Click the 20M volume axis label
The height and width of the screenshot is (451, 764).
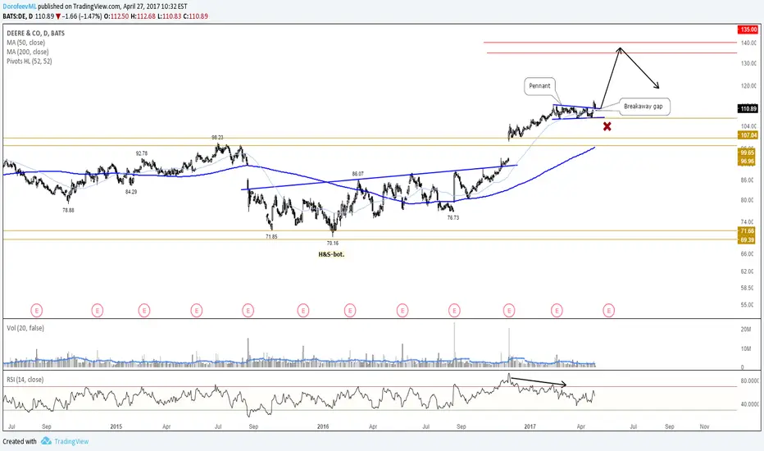coord(745,329)
